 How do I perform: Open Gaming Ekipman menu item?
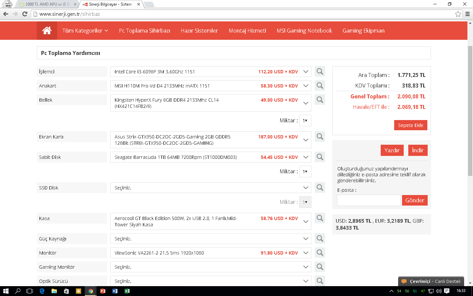(x=364, y=31)
